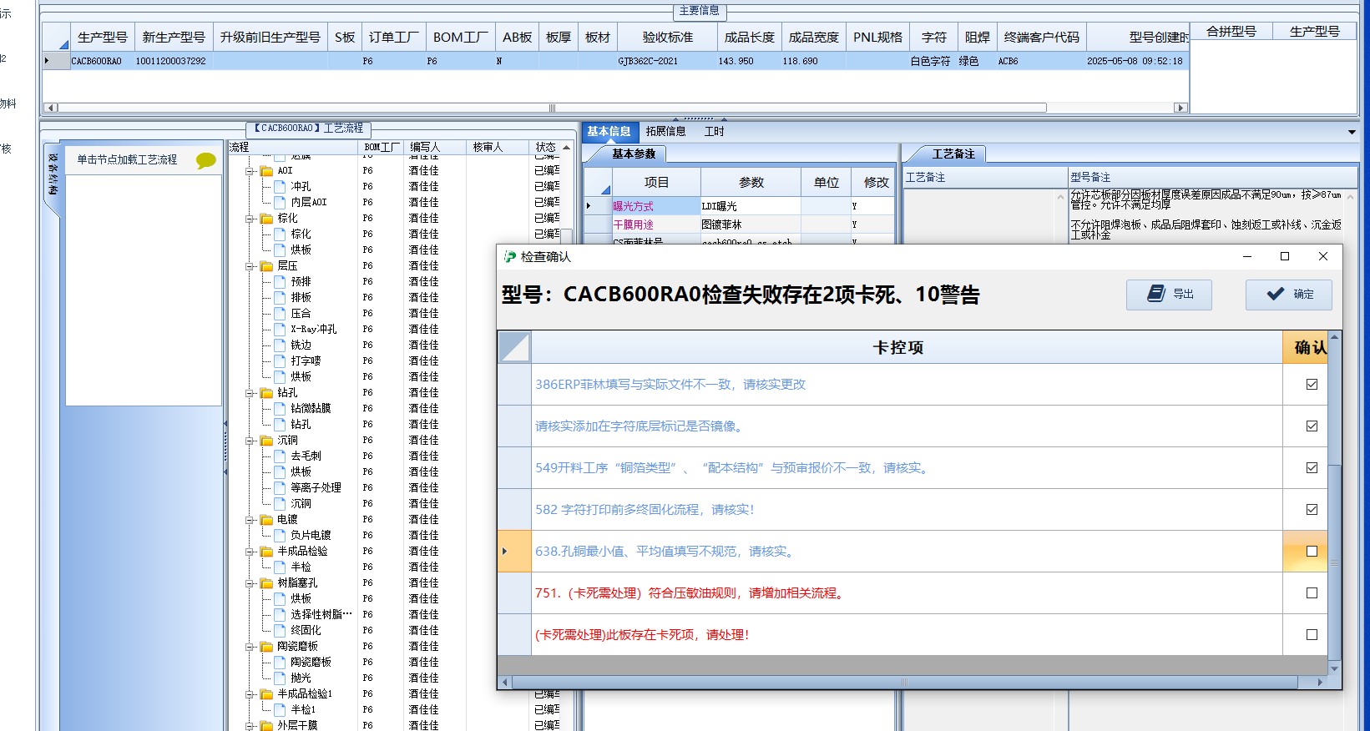The height and width of the screenshot is (731, 1370).
Task: Select the 曝光方式 parameter cell
Action: click(x=656, y=206)
